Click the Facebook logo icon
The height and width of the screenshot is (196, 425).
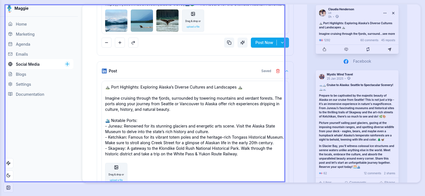tap(346, 62)
